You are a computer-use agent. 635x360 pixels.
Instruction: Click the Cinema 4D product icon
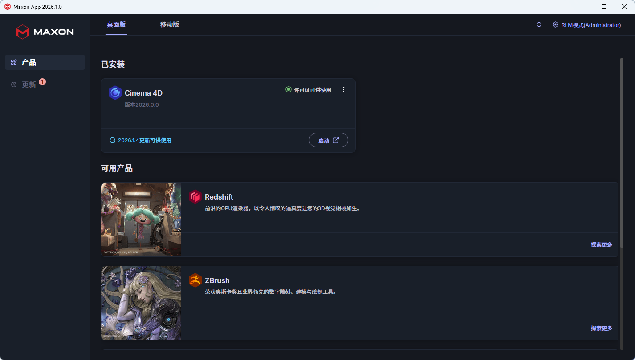tap(115, 93)
